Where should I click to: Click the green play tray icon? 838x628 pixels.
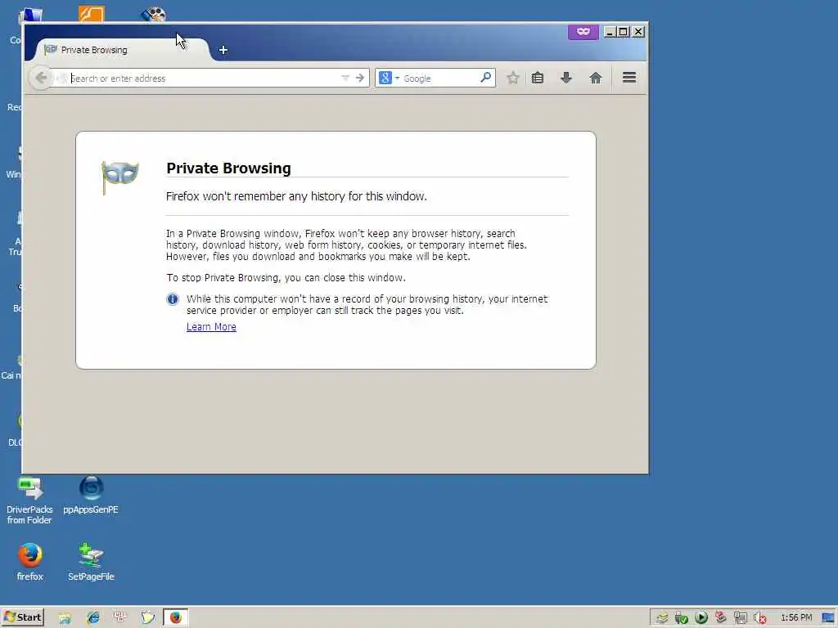tap(701, 617)
